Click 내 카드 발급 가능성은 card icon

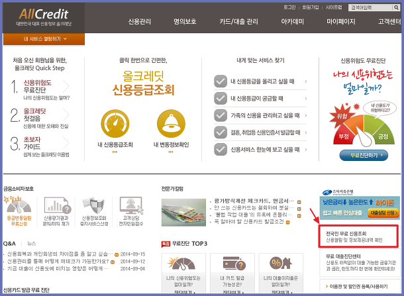pos(234,264)
